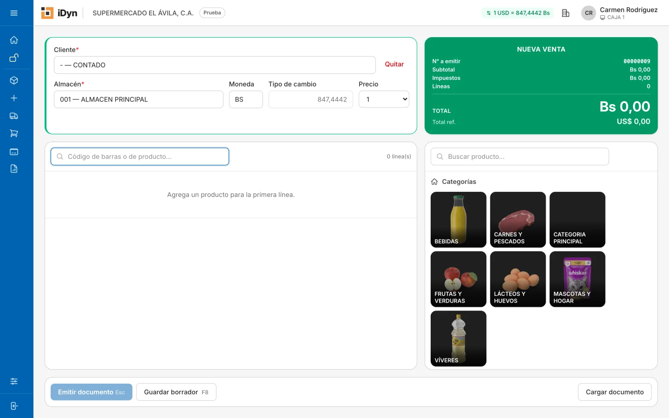
Task: Open the settings sliders sidebar icon
Action: click(14, 381)
